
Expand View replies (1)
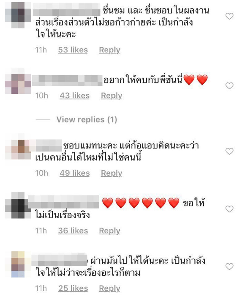click(87, 120)
